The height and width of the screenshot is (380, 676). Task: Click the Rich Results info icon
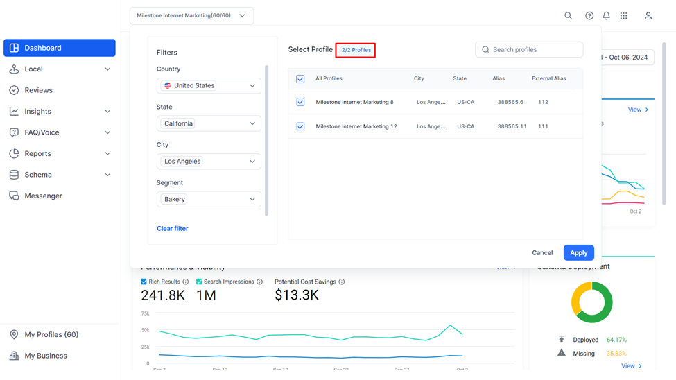pos(185,282)
